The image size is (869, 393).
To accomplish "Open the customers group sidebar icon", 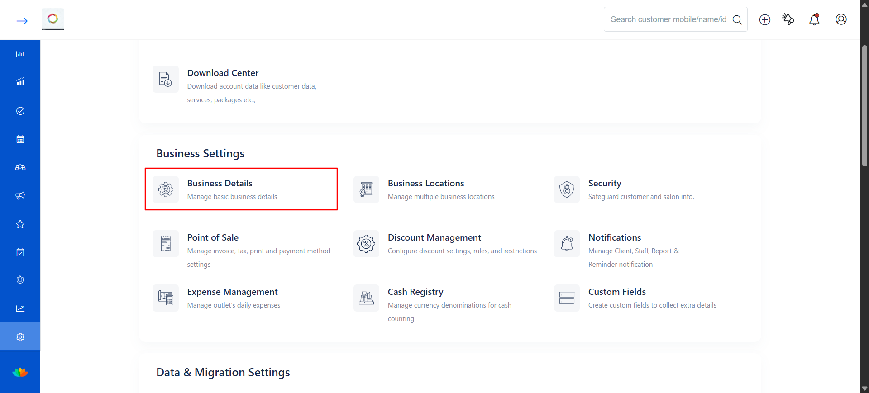I will pos(20,167).
